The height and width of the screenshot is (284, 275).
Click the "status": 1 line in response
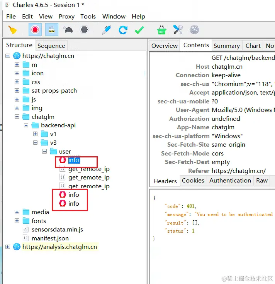180,231
